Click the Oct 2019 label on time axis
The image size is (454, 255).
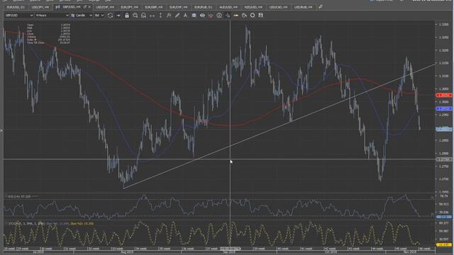pyautogui.click(x=331, y=252)
